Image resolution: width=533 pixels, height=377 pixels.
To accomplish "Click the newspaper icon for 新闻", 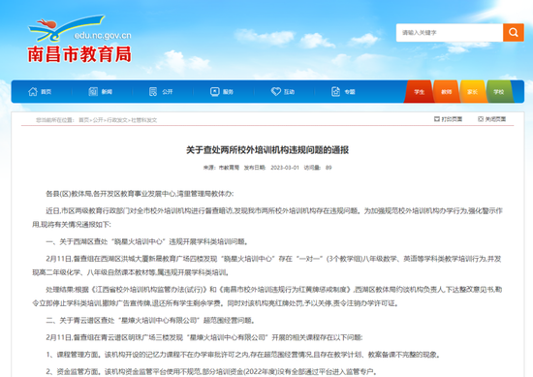I will pyautogui.click(x=93, y=91).
